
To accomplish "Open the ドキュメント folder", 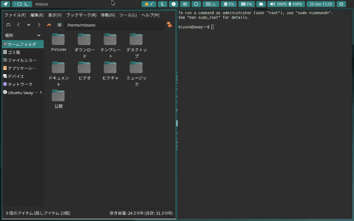I will pyautogui.click(x=58, y=74).
